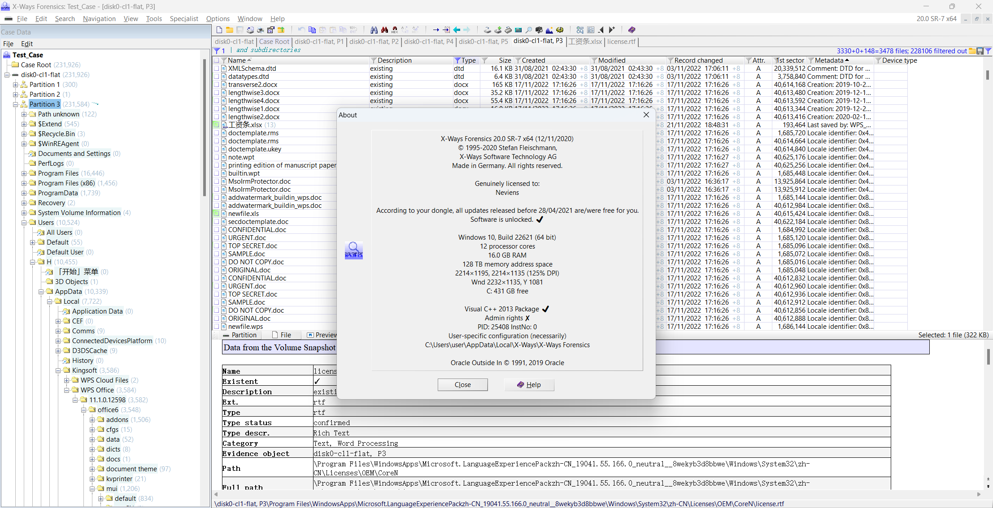Tick the checkbox for secdoctemplate.doc
Image resolution: width=993 pixels, height=508 pixels.
(217, 222)
